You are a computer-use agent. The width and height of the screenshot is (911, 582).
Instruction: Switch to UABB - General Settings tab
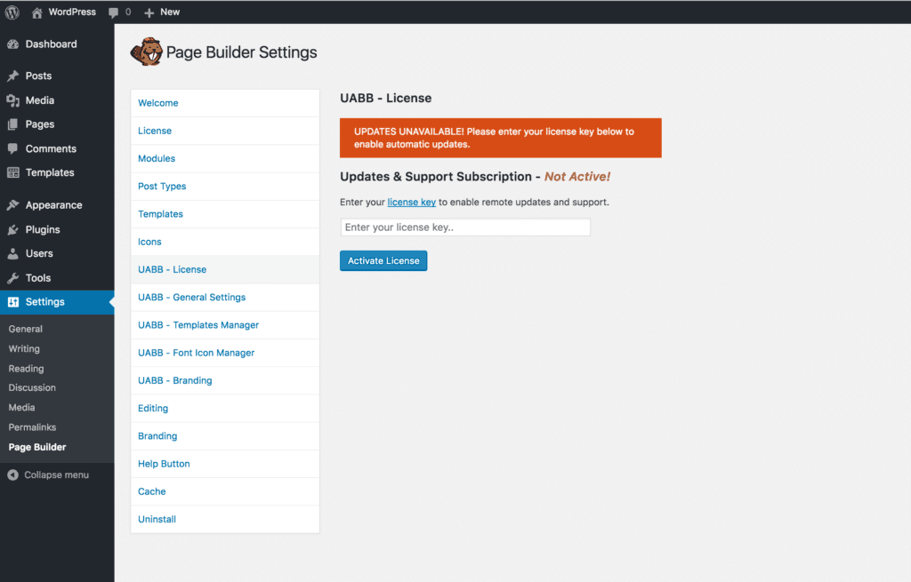point(191,298)
